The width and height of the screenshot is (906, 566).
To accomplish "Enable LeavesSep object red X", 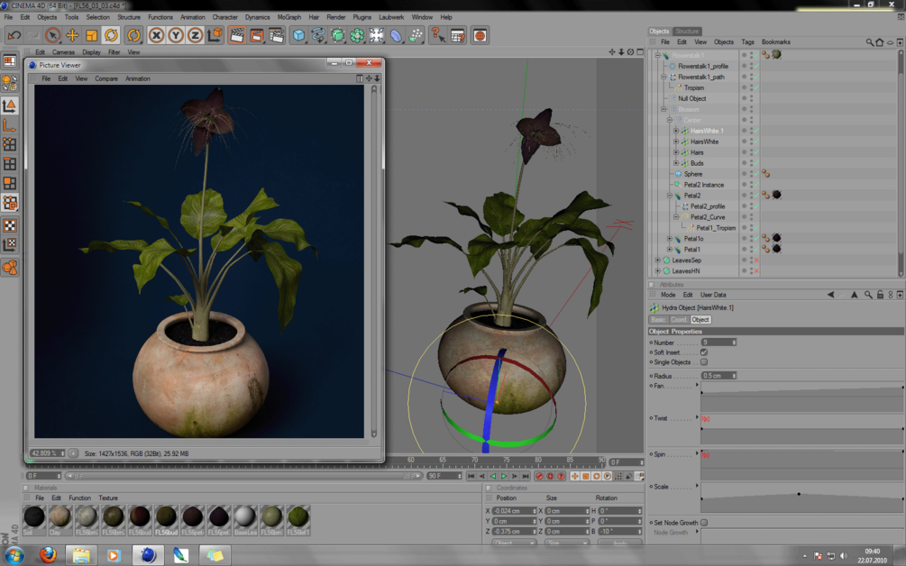I will coord(755,260).
